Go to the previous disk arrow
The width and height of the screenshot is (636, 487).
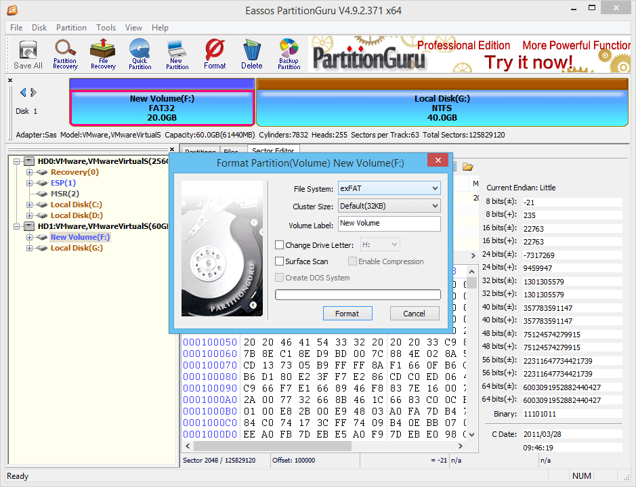pos(23,92)
